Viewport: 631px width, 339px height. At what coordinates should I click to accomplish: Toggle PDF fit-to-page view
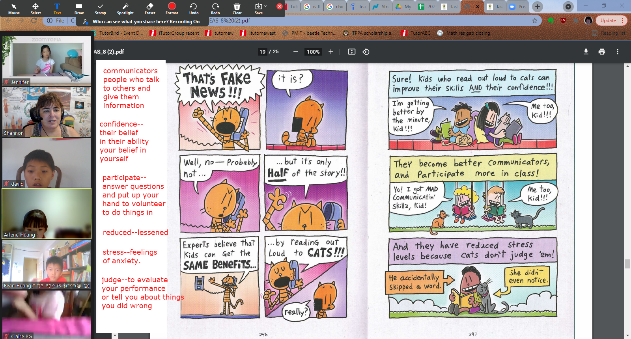point(352,52)
